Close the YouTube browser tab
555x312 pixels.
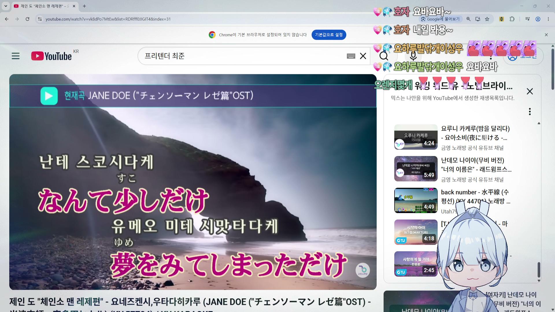pyautogui.click(x=74, y=6)
